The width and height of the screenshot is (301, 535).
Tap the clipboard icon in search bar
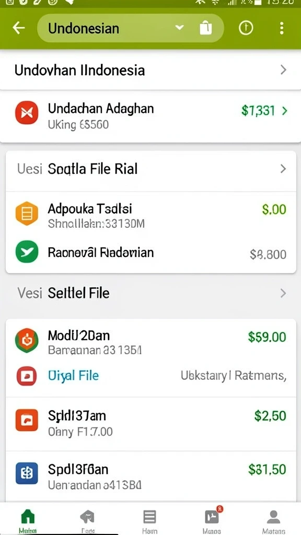pos(206,28)
